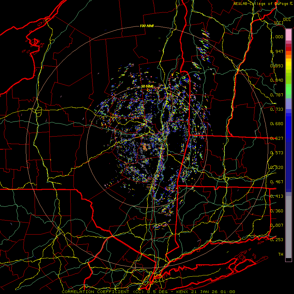The height and width of the screenshot is (294, 294).
Task: Select the 0.467 color scale value
Action: (277, 182)
